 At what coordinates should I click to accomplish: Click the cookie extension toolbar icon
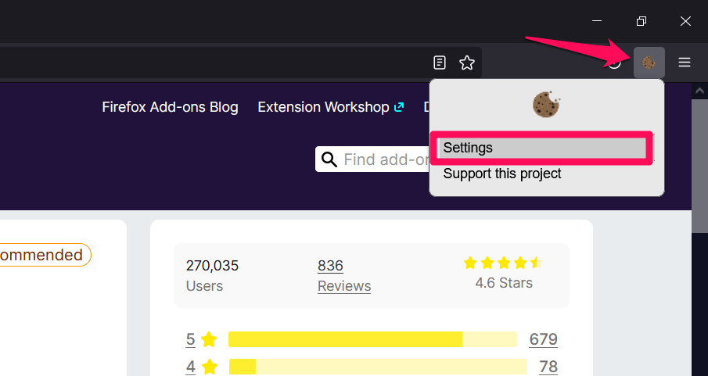point(649,63)
